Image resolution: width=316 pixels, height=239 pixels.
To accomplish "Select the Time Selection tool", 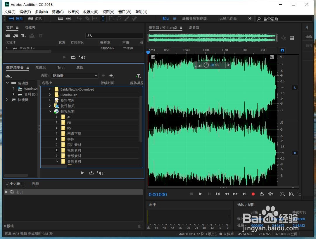I will click(x=103, y=18).
